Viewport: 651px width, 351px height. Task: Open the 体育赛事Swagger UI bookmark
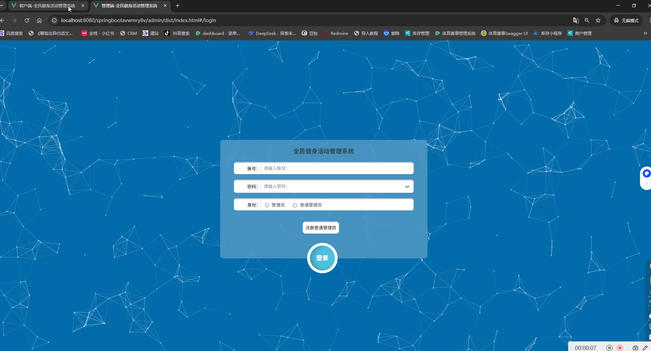point(504,34)
